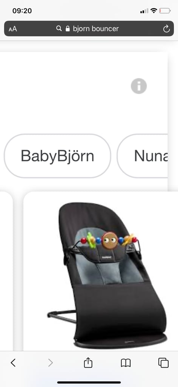Screen dimensions: 178x387
Task: Select the Nuna filter chip
Action: point(143,156)
